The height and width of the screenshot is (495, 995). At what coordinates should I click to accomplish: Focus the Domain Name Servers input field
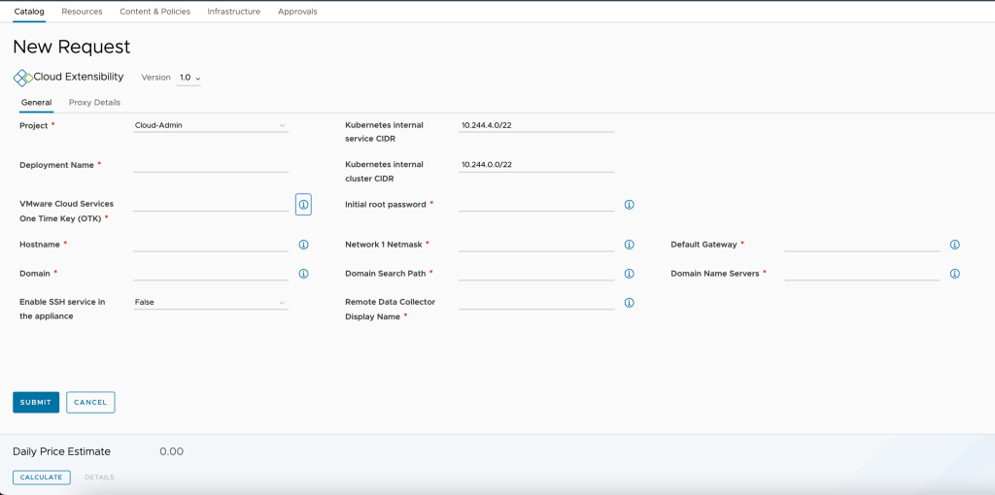click(x=862, y=273)
